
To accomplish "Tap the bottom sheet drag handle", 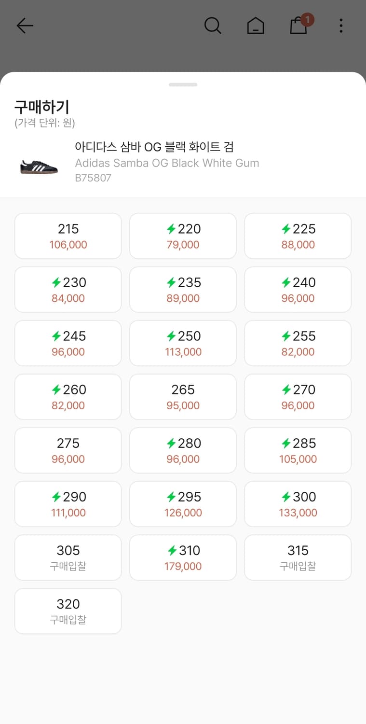I will (183, 85).
